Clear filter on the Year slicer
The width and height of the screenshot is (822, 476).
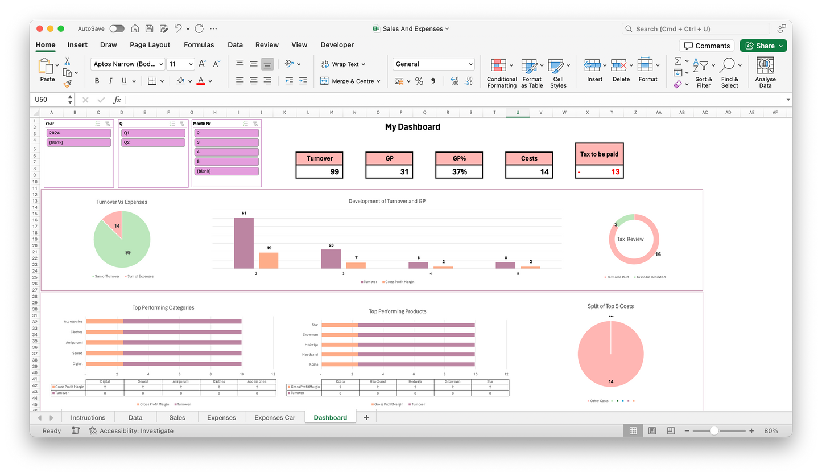pos(108,124)
